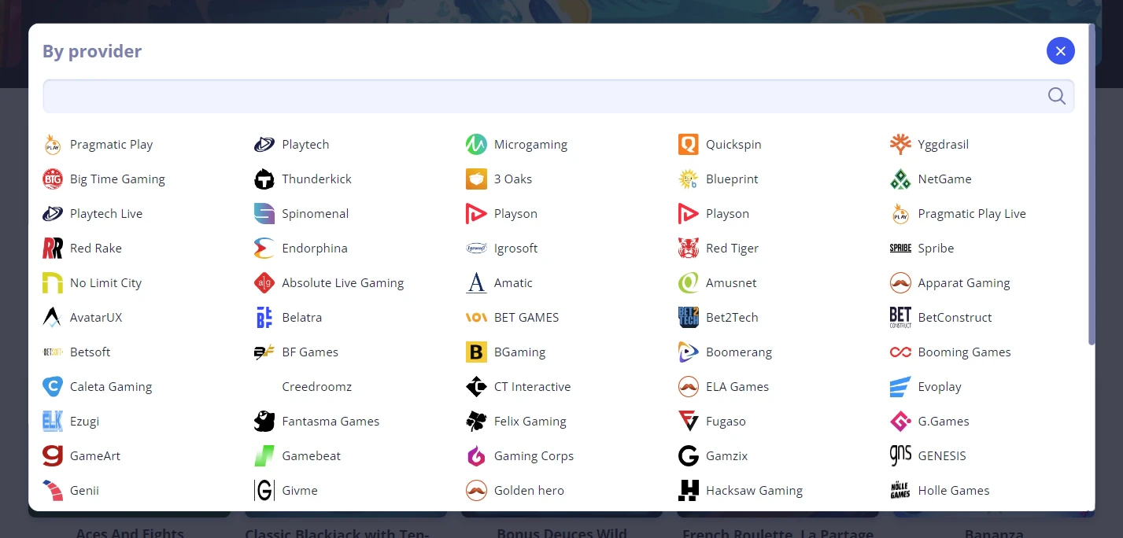The width and height of the screenshot is (1123, 538).
Task: Open BET GAMES provider
Action: tap(512, 318)
